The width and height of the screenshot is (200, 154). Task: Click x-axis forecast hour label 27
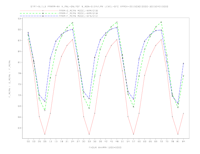[x=78, y=141]
